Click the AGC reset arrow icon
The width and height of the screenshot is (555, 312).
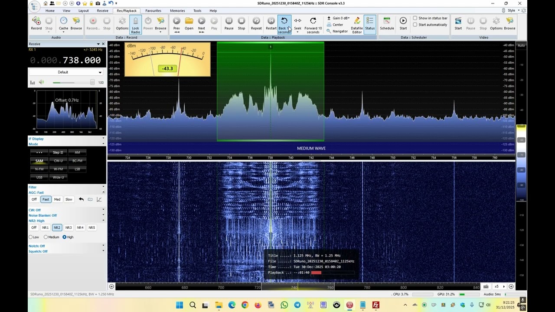click(81, 199)
